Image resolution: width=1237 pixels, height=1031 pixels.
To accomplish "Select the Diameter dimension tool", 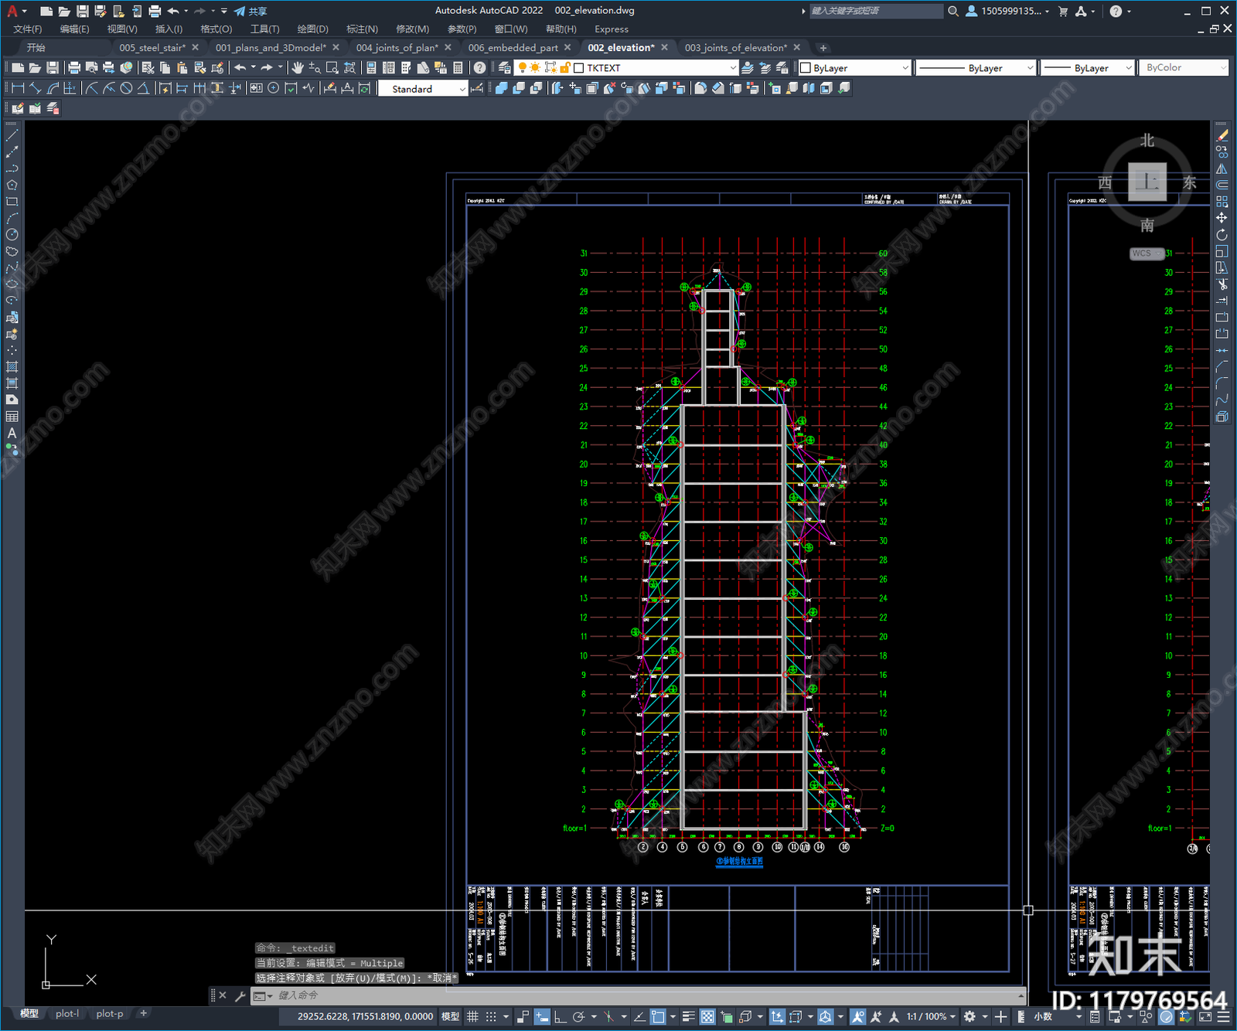I will point(126,88).
